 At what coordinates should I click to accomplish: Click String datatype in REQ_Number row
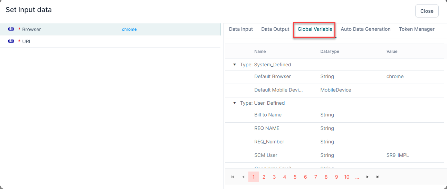point(327,142)
